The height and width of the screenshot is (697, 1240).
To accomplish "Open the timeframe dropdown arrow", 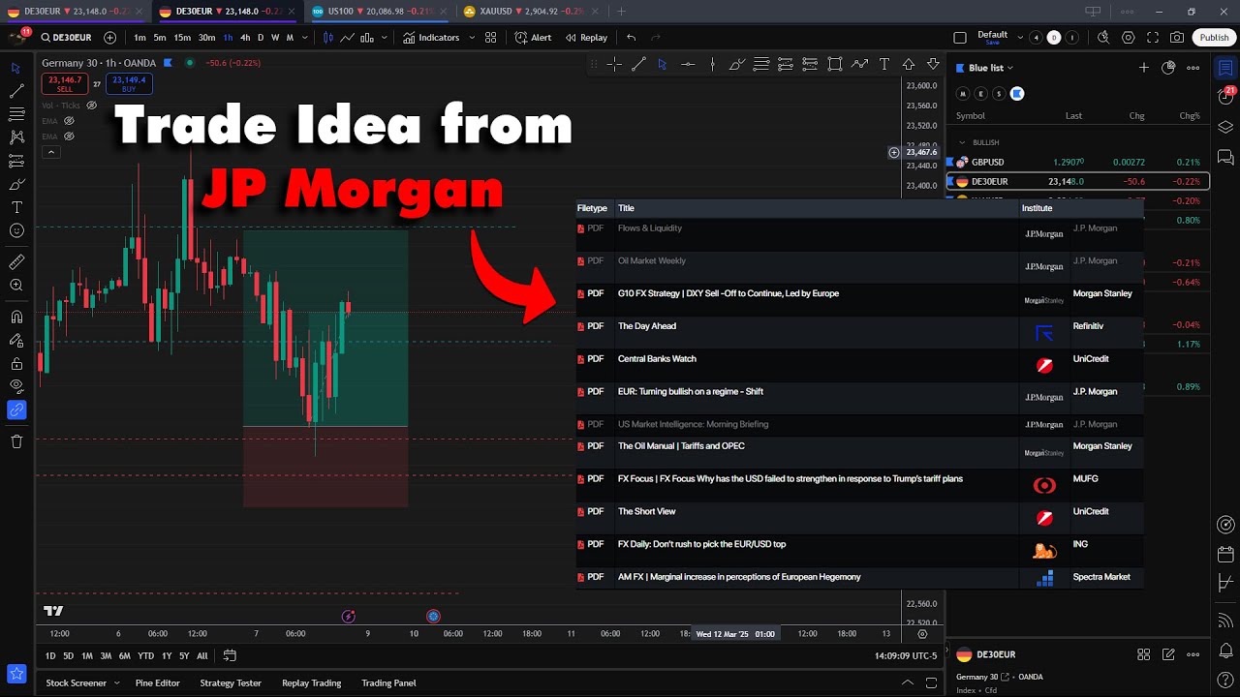I will 305,38.
